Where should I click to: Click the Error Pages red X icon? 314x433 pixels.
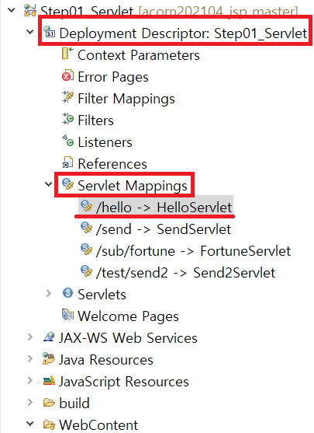pos(67,75)
